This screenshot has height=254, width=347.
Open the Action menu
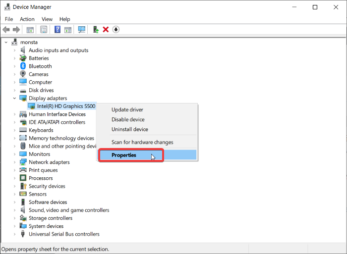coord(27,19)
